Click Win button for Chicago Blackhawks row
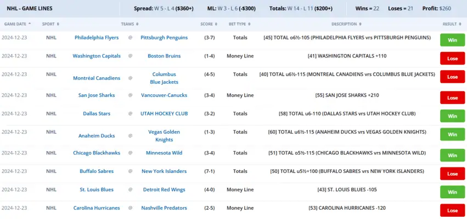467x219 pixels. (452, 155)
